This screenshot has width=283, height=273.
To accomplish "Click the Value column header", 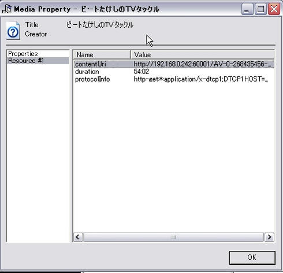I will (202, 55).
